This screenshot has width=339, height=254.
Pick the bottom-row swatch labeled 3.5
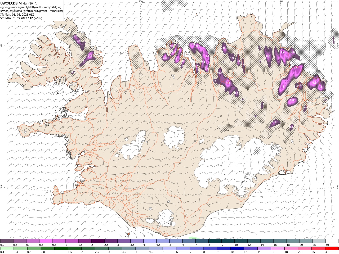tap(129, 248)
